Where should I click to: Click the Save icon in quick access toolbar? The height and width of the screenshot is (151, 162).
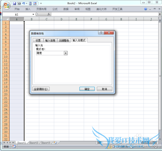[x=15, y=4]
